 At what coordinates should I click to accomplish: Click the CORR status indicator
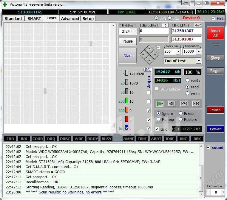click(x=38, y=139)
